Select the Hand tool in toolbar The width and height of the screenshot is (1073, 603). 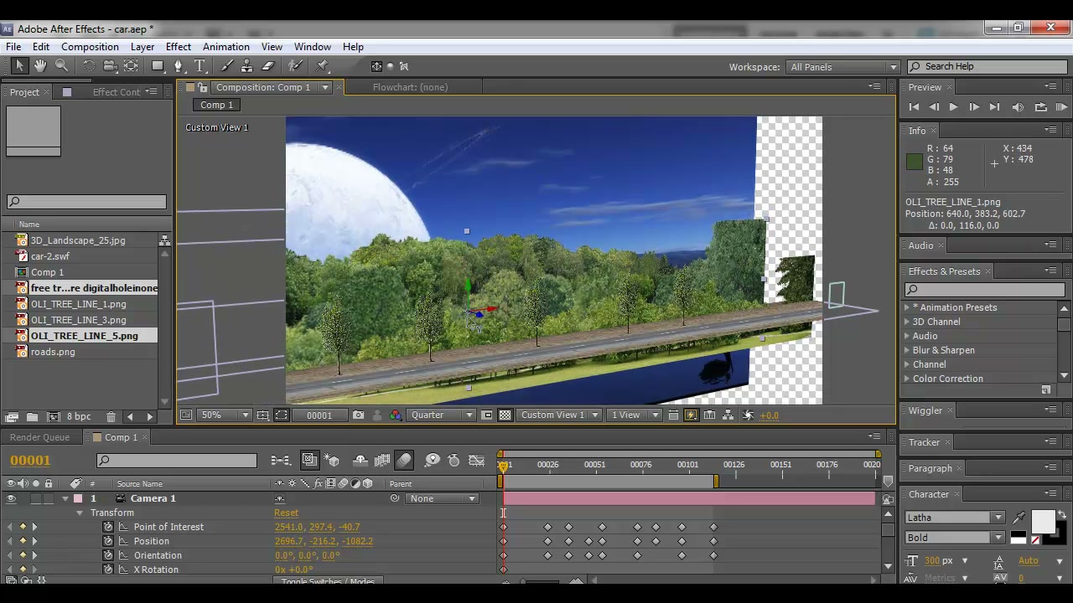pyautogui.click(x=40, y=66)
